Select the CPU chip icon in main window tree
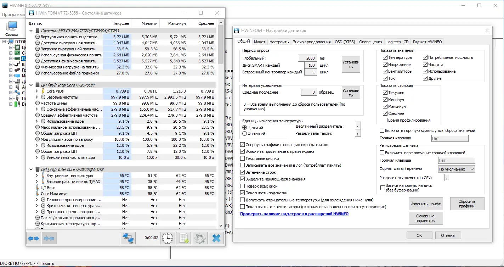The width and height of the screenshot is (504, 267). point(18,47)
